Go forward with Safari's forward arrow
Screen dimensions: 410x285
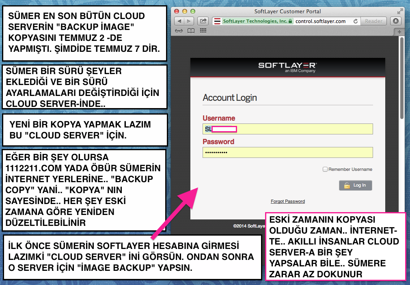click(x=189, y=21)
